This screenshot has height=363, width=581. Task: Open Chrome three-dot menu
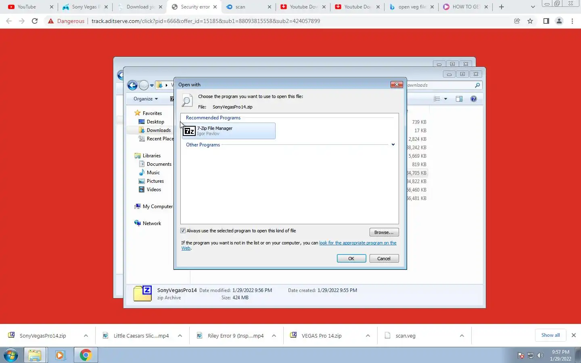click(x=572, y=21)
